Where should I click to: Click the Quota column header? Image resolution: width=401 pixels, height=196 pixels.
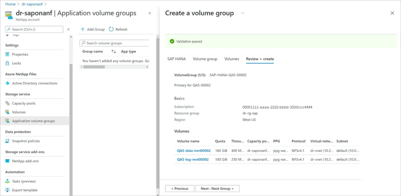220,141
